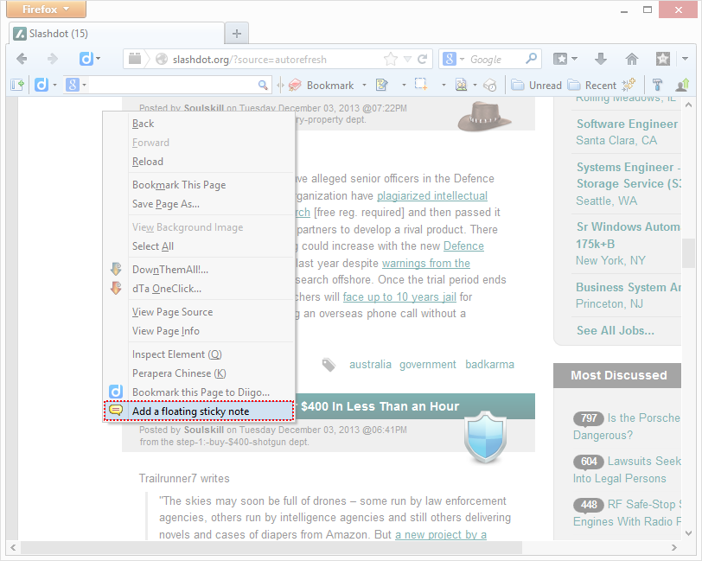Image resolution: width=702 pixels, height=561 pixels.
Task: Open address bar history dropdown arrow
Action: (x=407, y=59)
